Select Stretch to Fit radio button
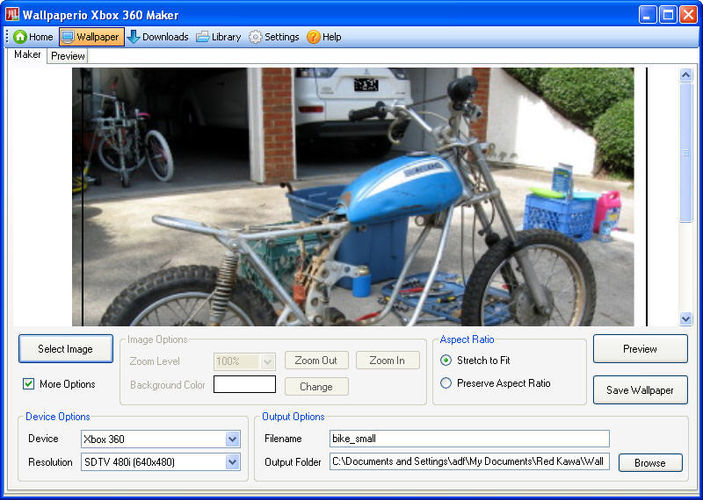Viewport: 703px width, 500px height. 446,361
